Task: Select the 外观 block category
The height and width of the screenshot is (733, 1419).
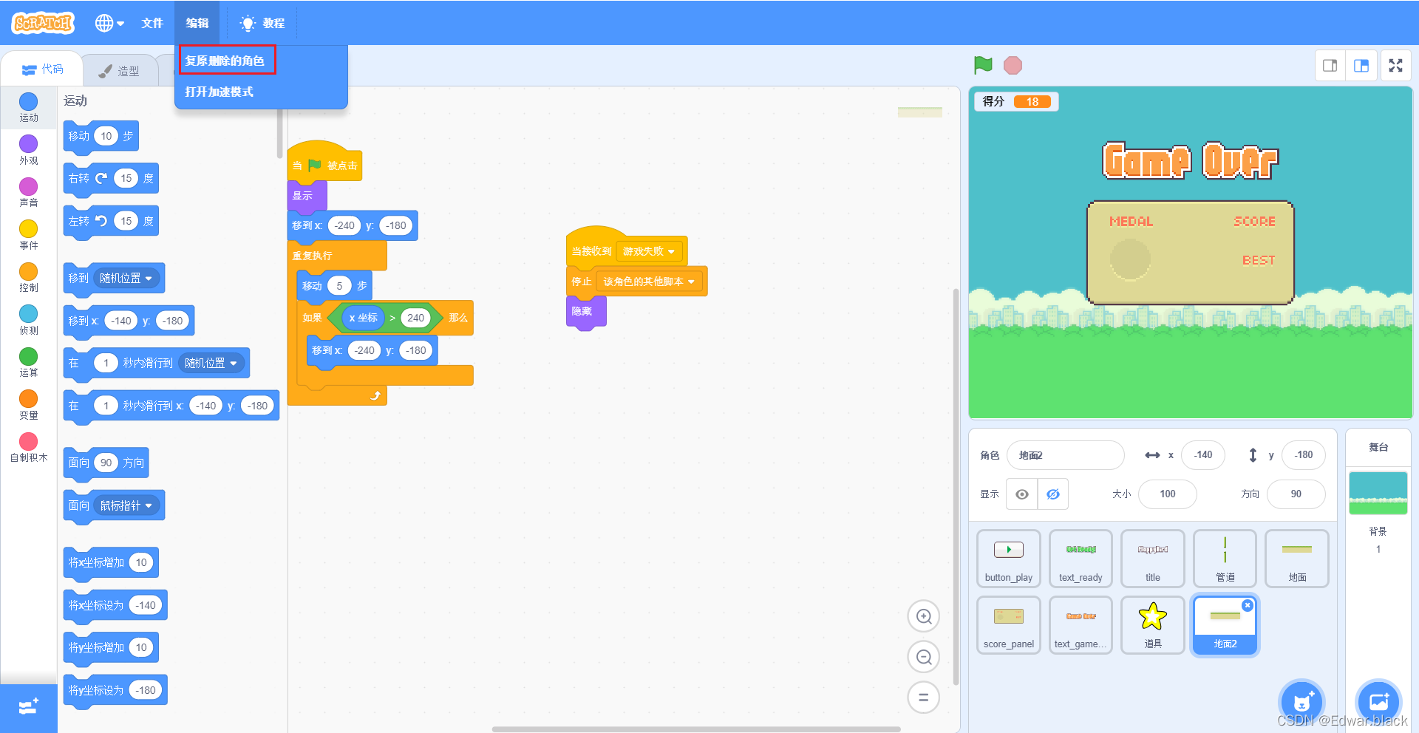Action: [29, 150]
